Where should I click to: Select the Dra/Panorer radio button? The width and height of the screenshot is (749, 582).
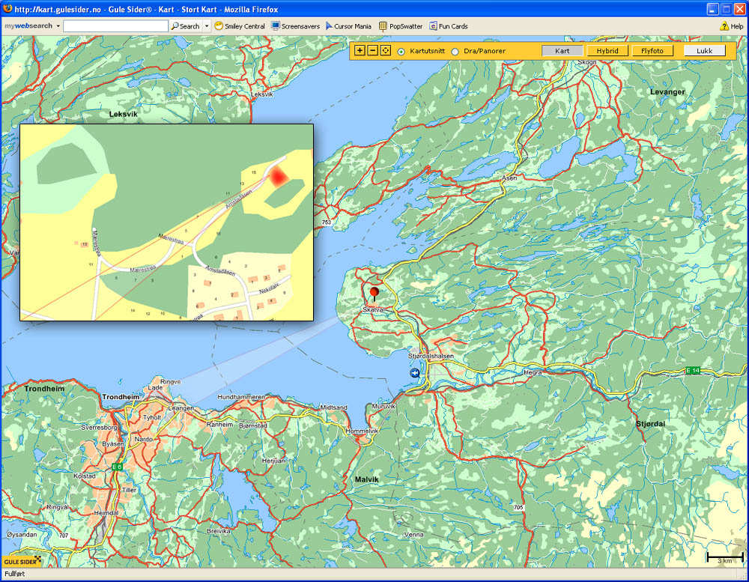pyautogui.click(x=455, y=52)
